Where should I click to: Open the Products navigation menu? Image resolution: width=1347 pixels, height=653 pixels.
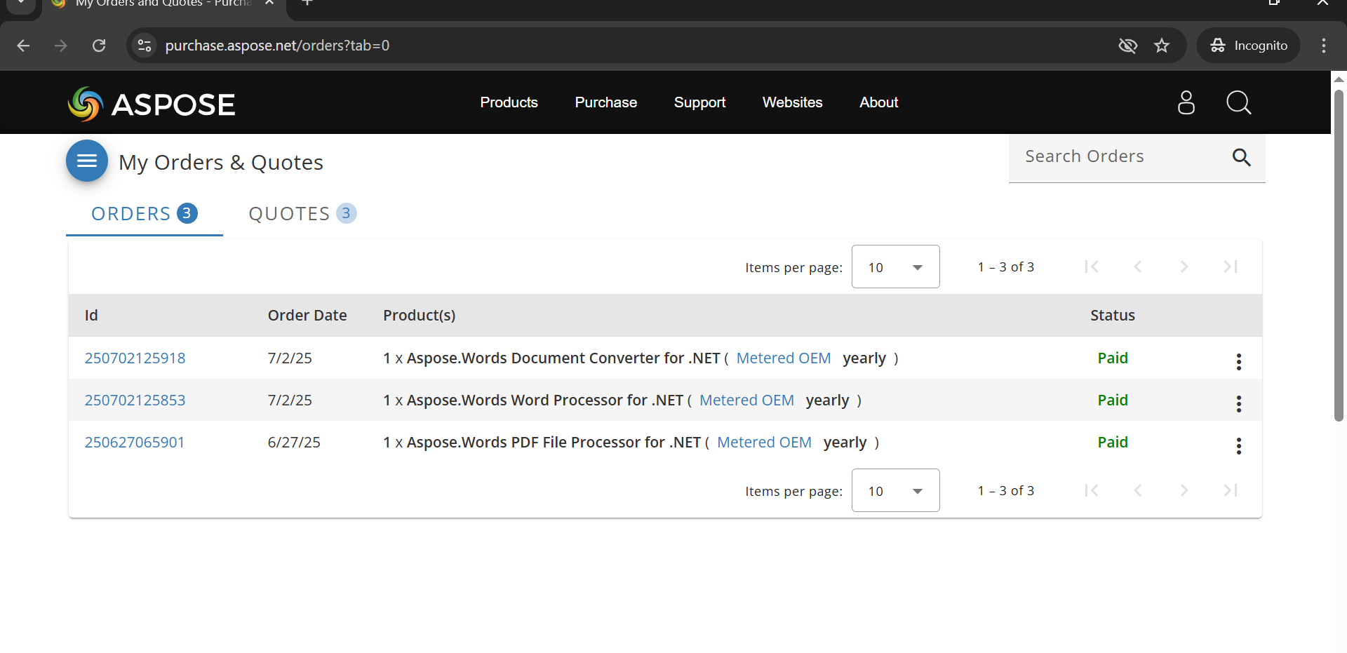tap(509, 102)
